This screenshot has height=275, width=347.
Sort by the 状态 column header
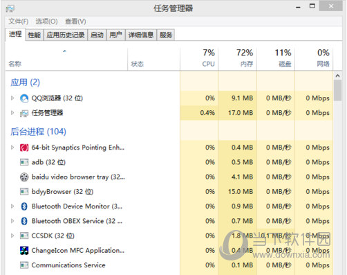(x=153, y=59)
